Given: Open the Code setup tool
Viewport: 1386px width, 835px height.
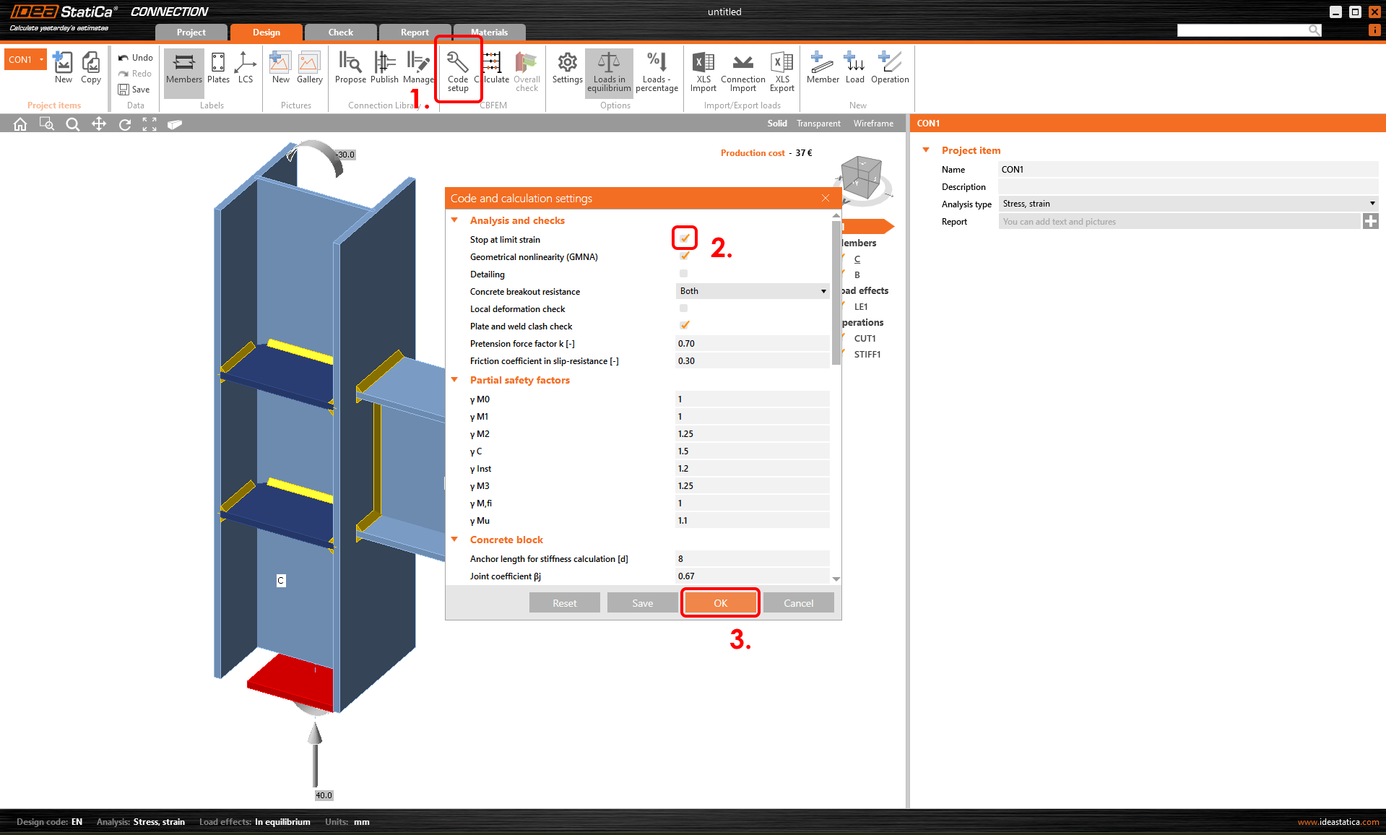Looking at the screenshot, I should coord(457,71).
